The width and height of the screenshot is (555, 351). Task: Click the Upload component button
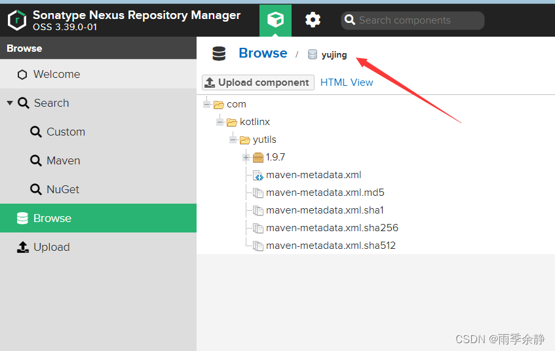pos(258,83)
